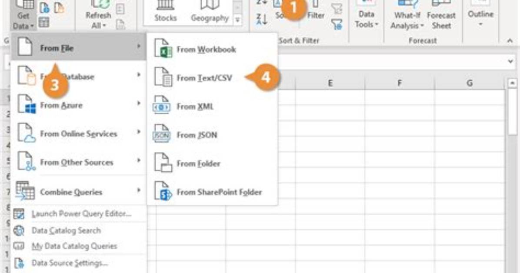Click the Text/CSV document icon

point(163,77)
